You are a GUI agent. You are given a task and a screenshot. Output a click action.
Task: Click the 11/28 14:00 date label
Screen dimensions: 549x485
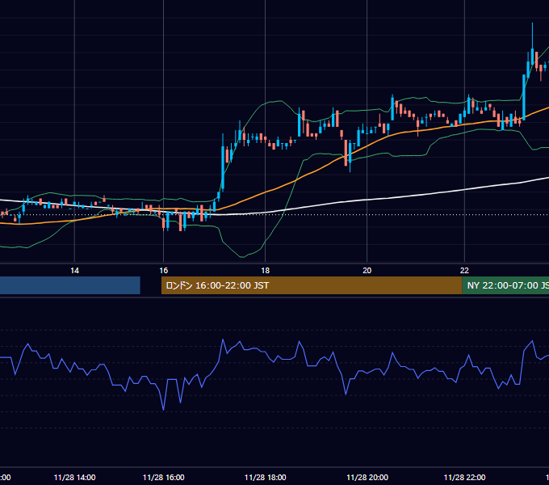(x=74, y=477)
